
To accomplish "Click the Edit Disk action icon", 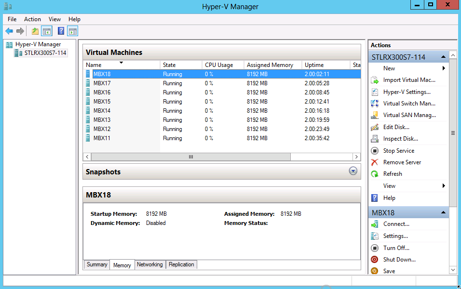I will click(x=375, y=127).
